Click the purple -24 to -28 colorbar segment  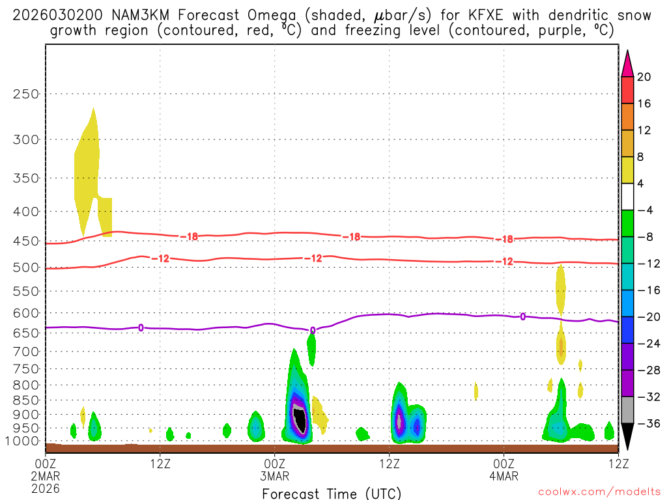tap(627, 357)
